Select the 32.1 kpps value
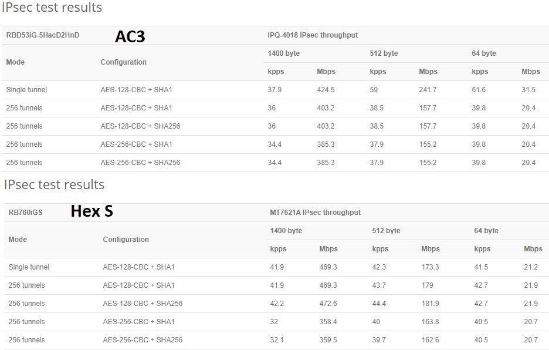The height and width of the screenshot is (350, 549). click(x=277, y=340)
